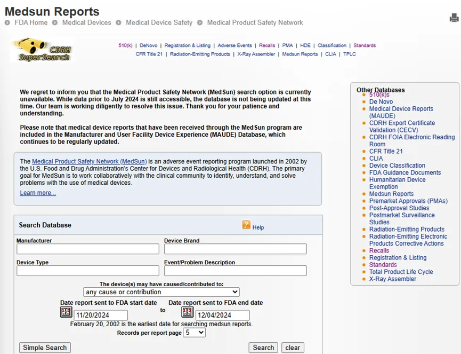This screenshot has width=461, height=354.
Task: Open Classification in the top navigation links
Action: click(x=332, y=45)
